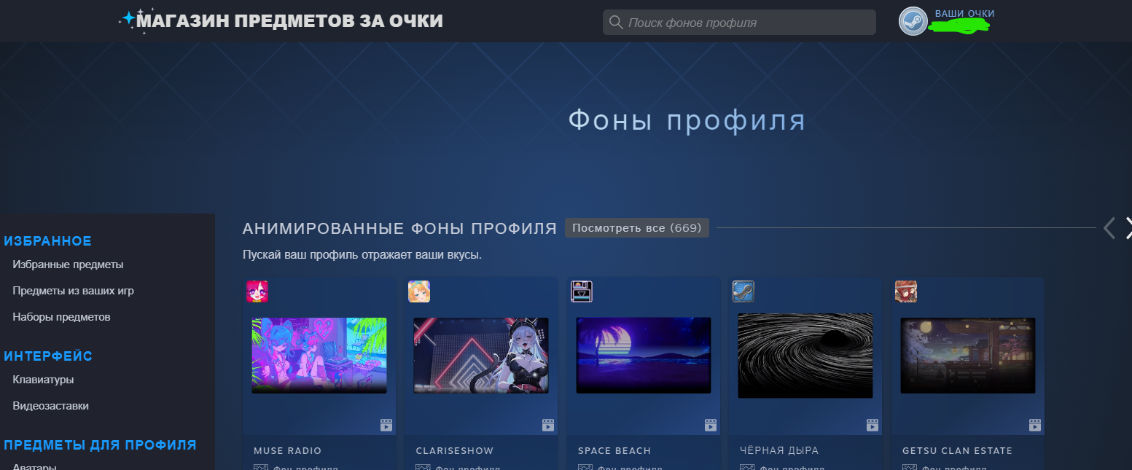Click animated film icon on Getsu Clan Estate card
This screenshot has height=470, width=1132.
[1035, 425]
